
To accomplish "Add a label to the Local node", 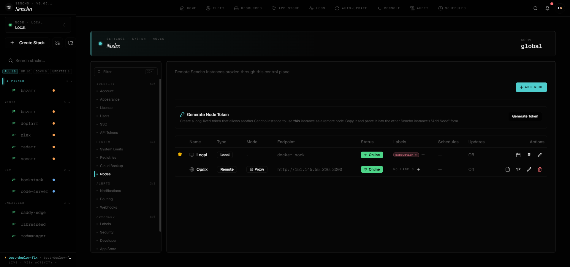I will [x=423, y=155].
